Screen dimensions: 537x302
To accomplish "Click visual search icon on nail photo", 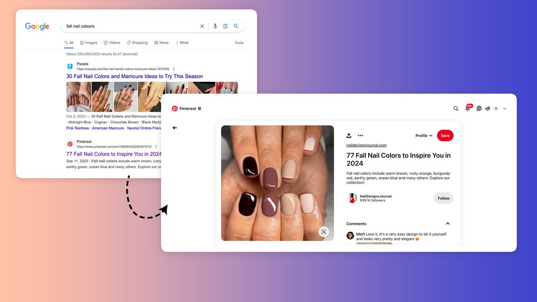I will coord(324,231).
